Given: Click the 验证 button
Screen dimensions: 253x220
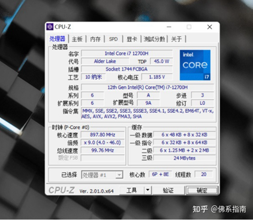Looking at the screenshot, I should coord(168,190).
